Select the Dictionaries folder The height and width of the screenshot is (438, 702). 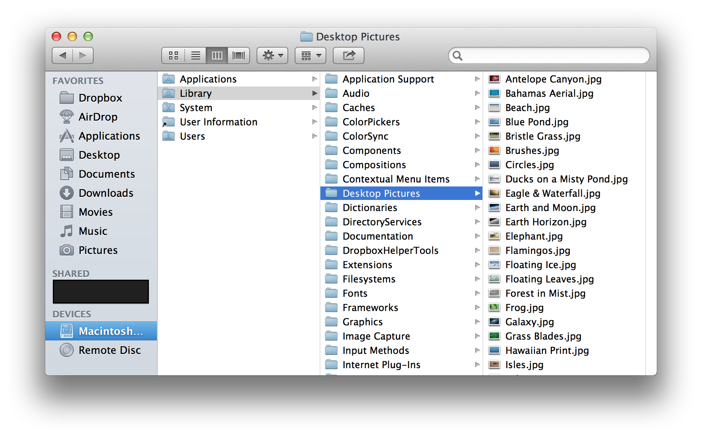tap(401, 207)
